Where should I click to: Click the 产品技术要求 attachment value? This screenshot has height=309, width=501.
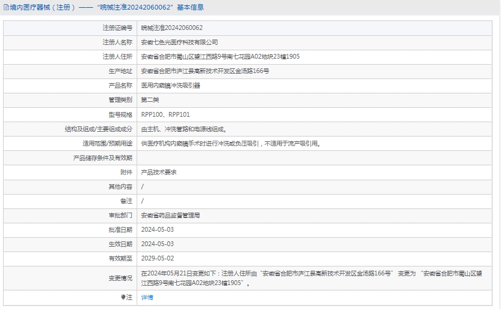tap(158, 172)
